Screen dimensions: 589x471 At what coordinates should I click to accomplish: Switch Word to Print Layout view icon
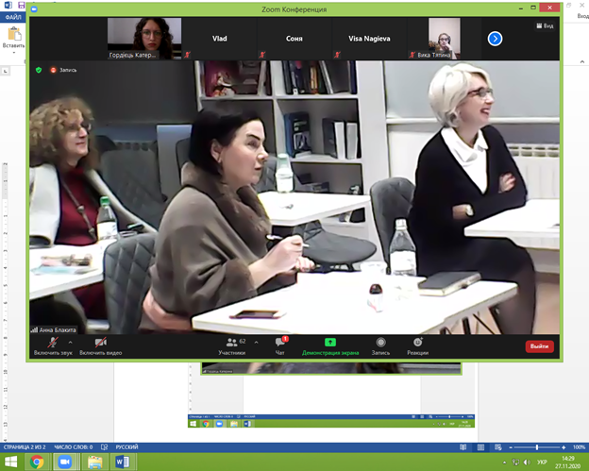(x=480, y=447)
